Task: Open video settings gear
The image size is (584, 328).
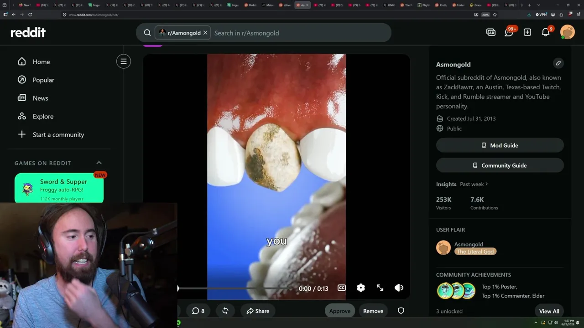Action: pyautogui.click(x=361, y=288)
